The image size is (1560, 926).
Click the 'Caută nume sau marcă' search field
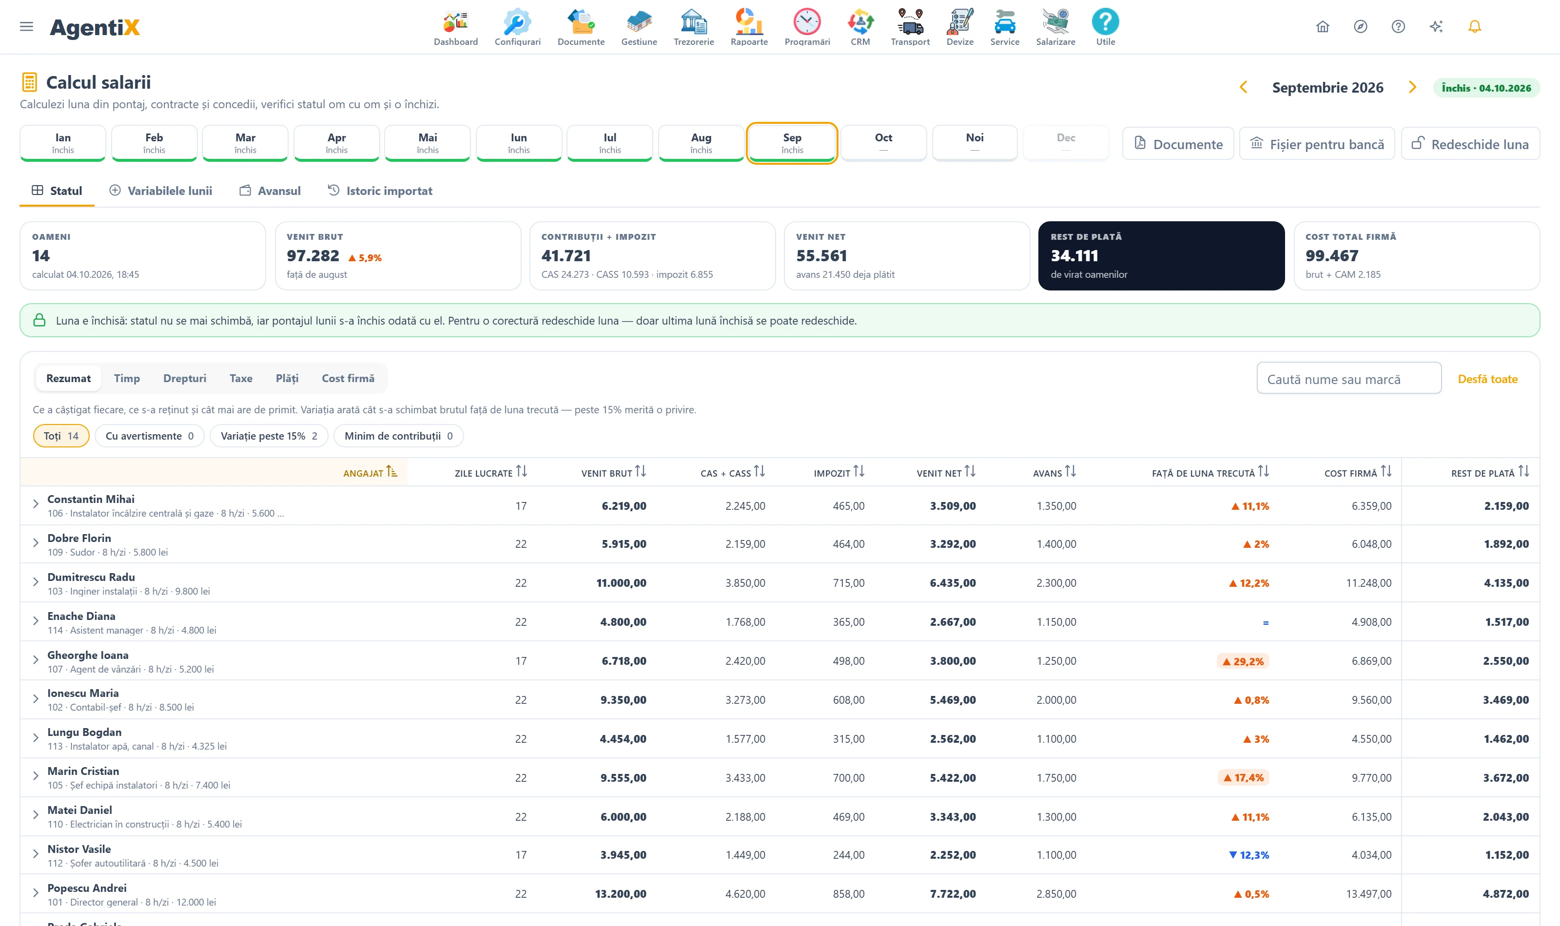tap(1348, 379)
